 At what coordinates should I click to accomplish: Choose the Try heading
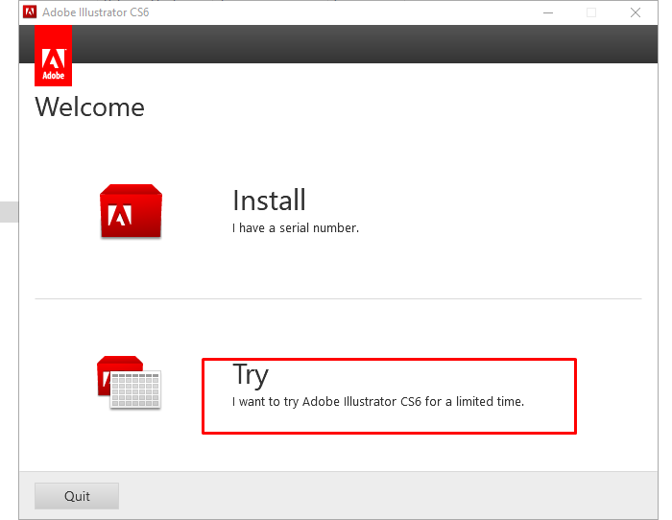coord(251,375)
